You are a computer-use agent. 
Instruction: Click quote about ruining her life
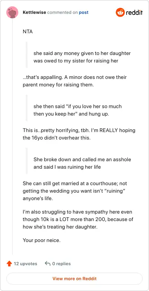pyautogui.click(x=82, y=163)
